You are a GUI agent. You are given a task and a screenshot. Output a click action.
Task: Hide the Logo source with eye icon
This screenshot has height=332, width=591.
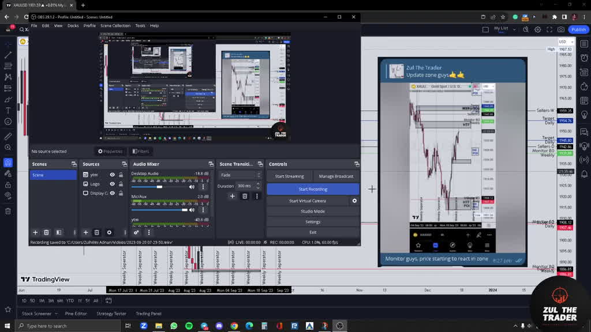click(x=113, y=184)
